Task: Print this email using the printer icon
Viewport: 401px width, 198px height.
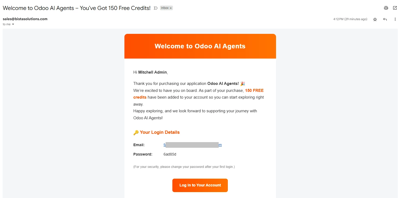Action: pos(386,8)
